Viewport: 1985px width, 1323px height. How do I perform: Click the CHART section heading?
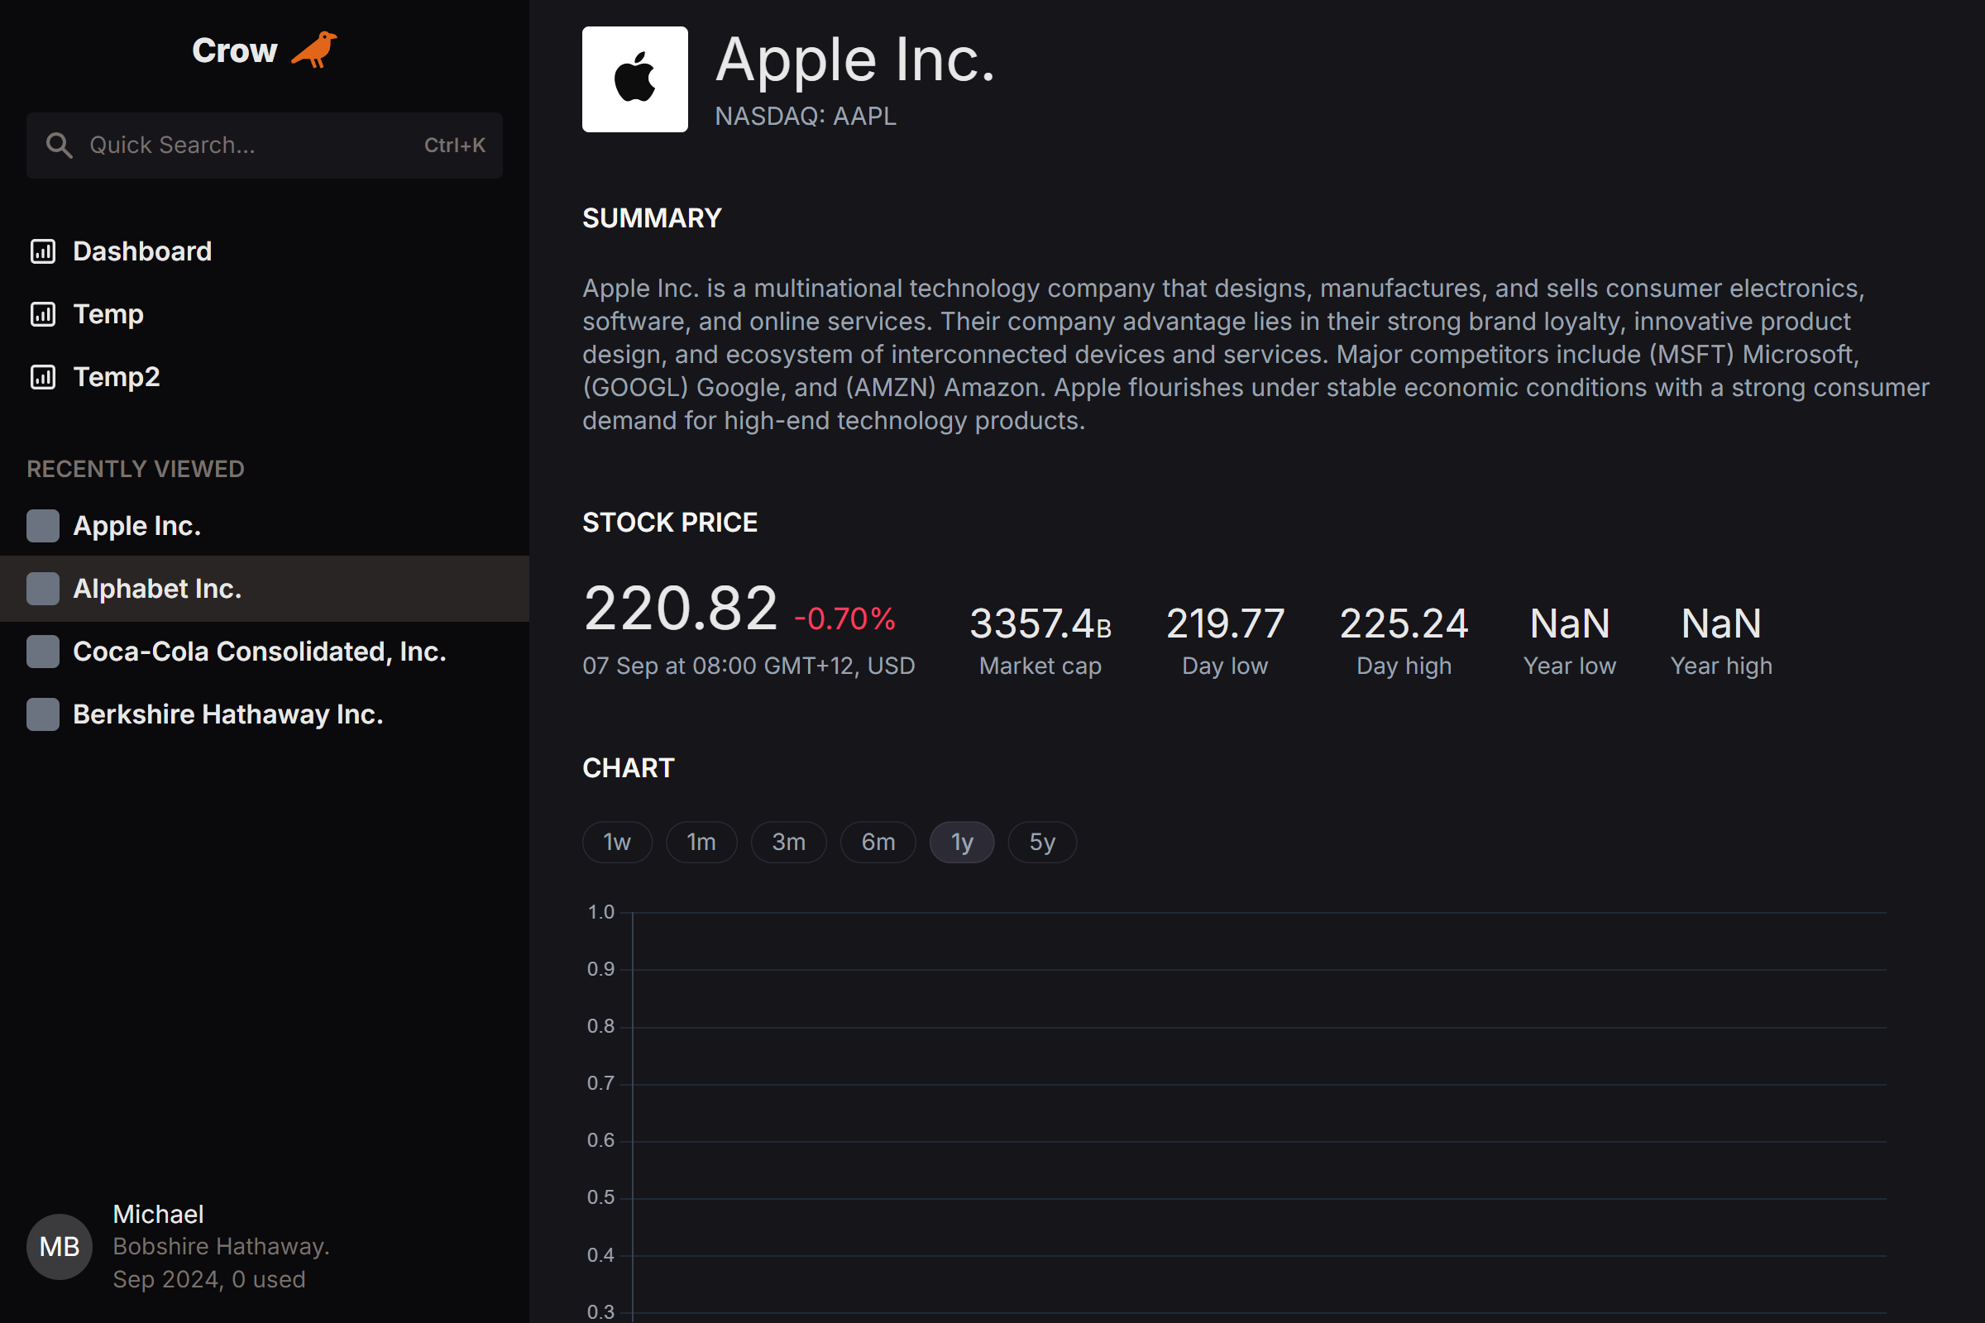pyautogui.click(x=628, y=768)
